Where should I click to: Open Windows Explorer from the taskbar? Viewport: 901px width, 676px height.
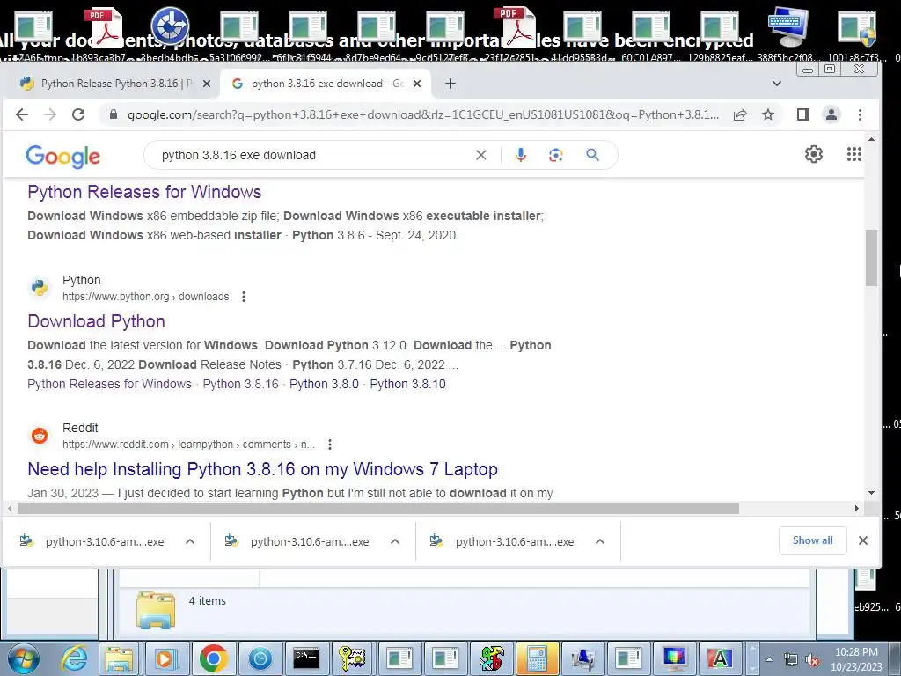tap(120, 658)
